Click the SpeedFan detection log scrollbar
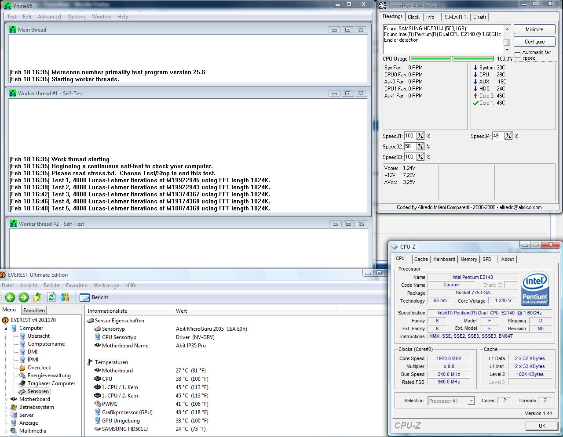 click(x=507, y=39)
